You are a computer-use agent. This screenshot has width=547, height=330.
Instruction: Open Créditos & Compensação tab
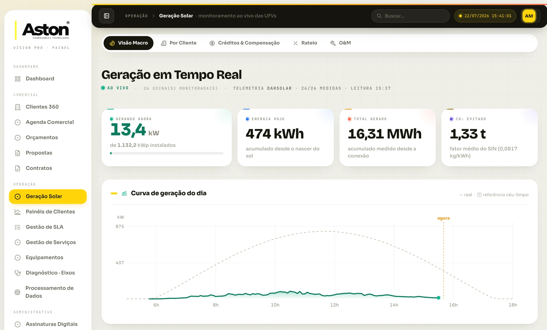coord(245,43)
